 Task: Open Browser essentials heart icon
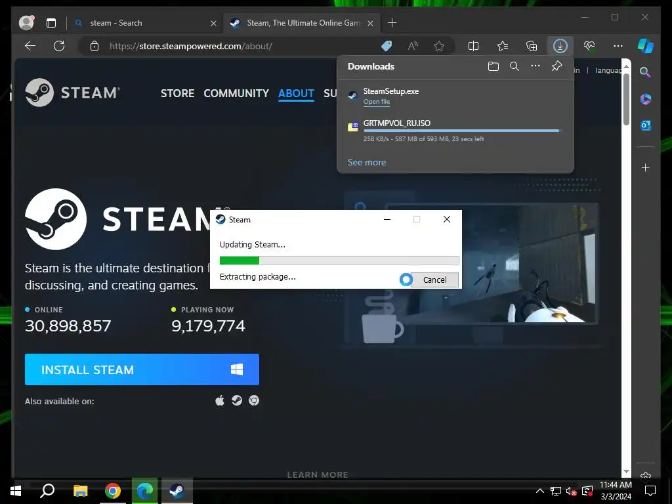click(x=589, y=46)
